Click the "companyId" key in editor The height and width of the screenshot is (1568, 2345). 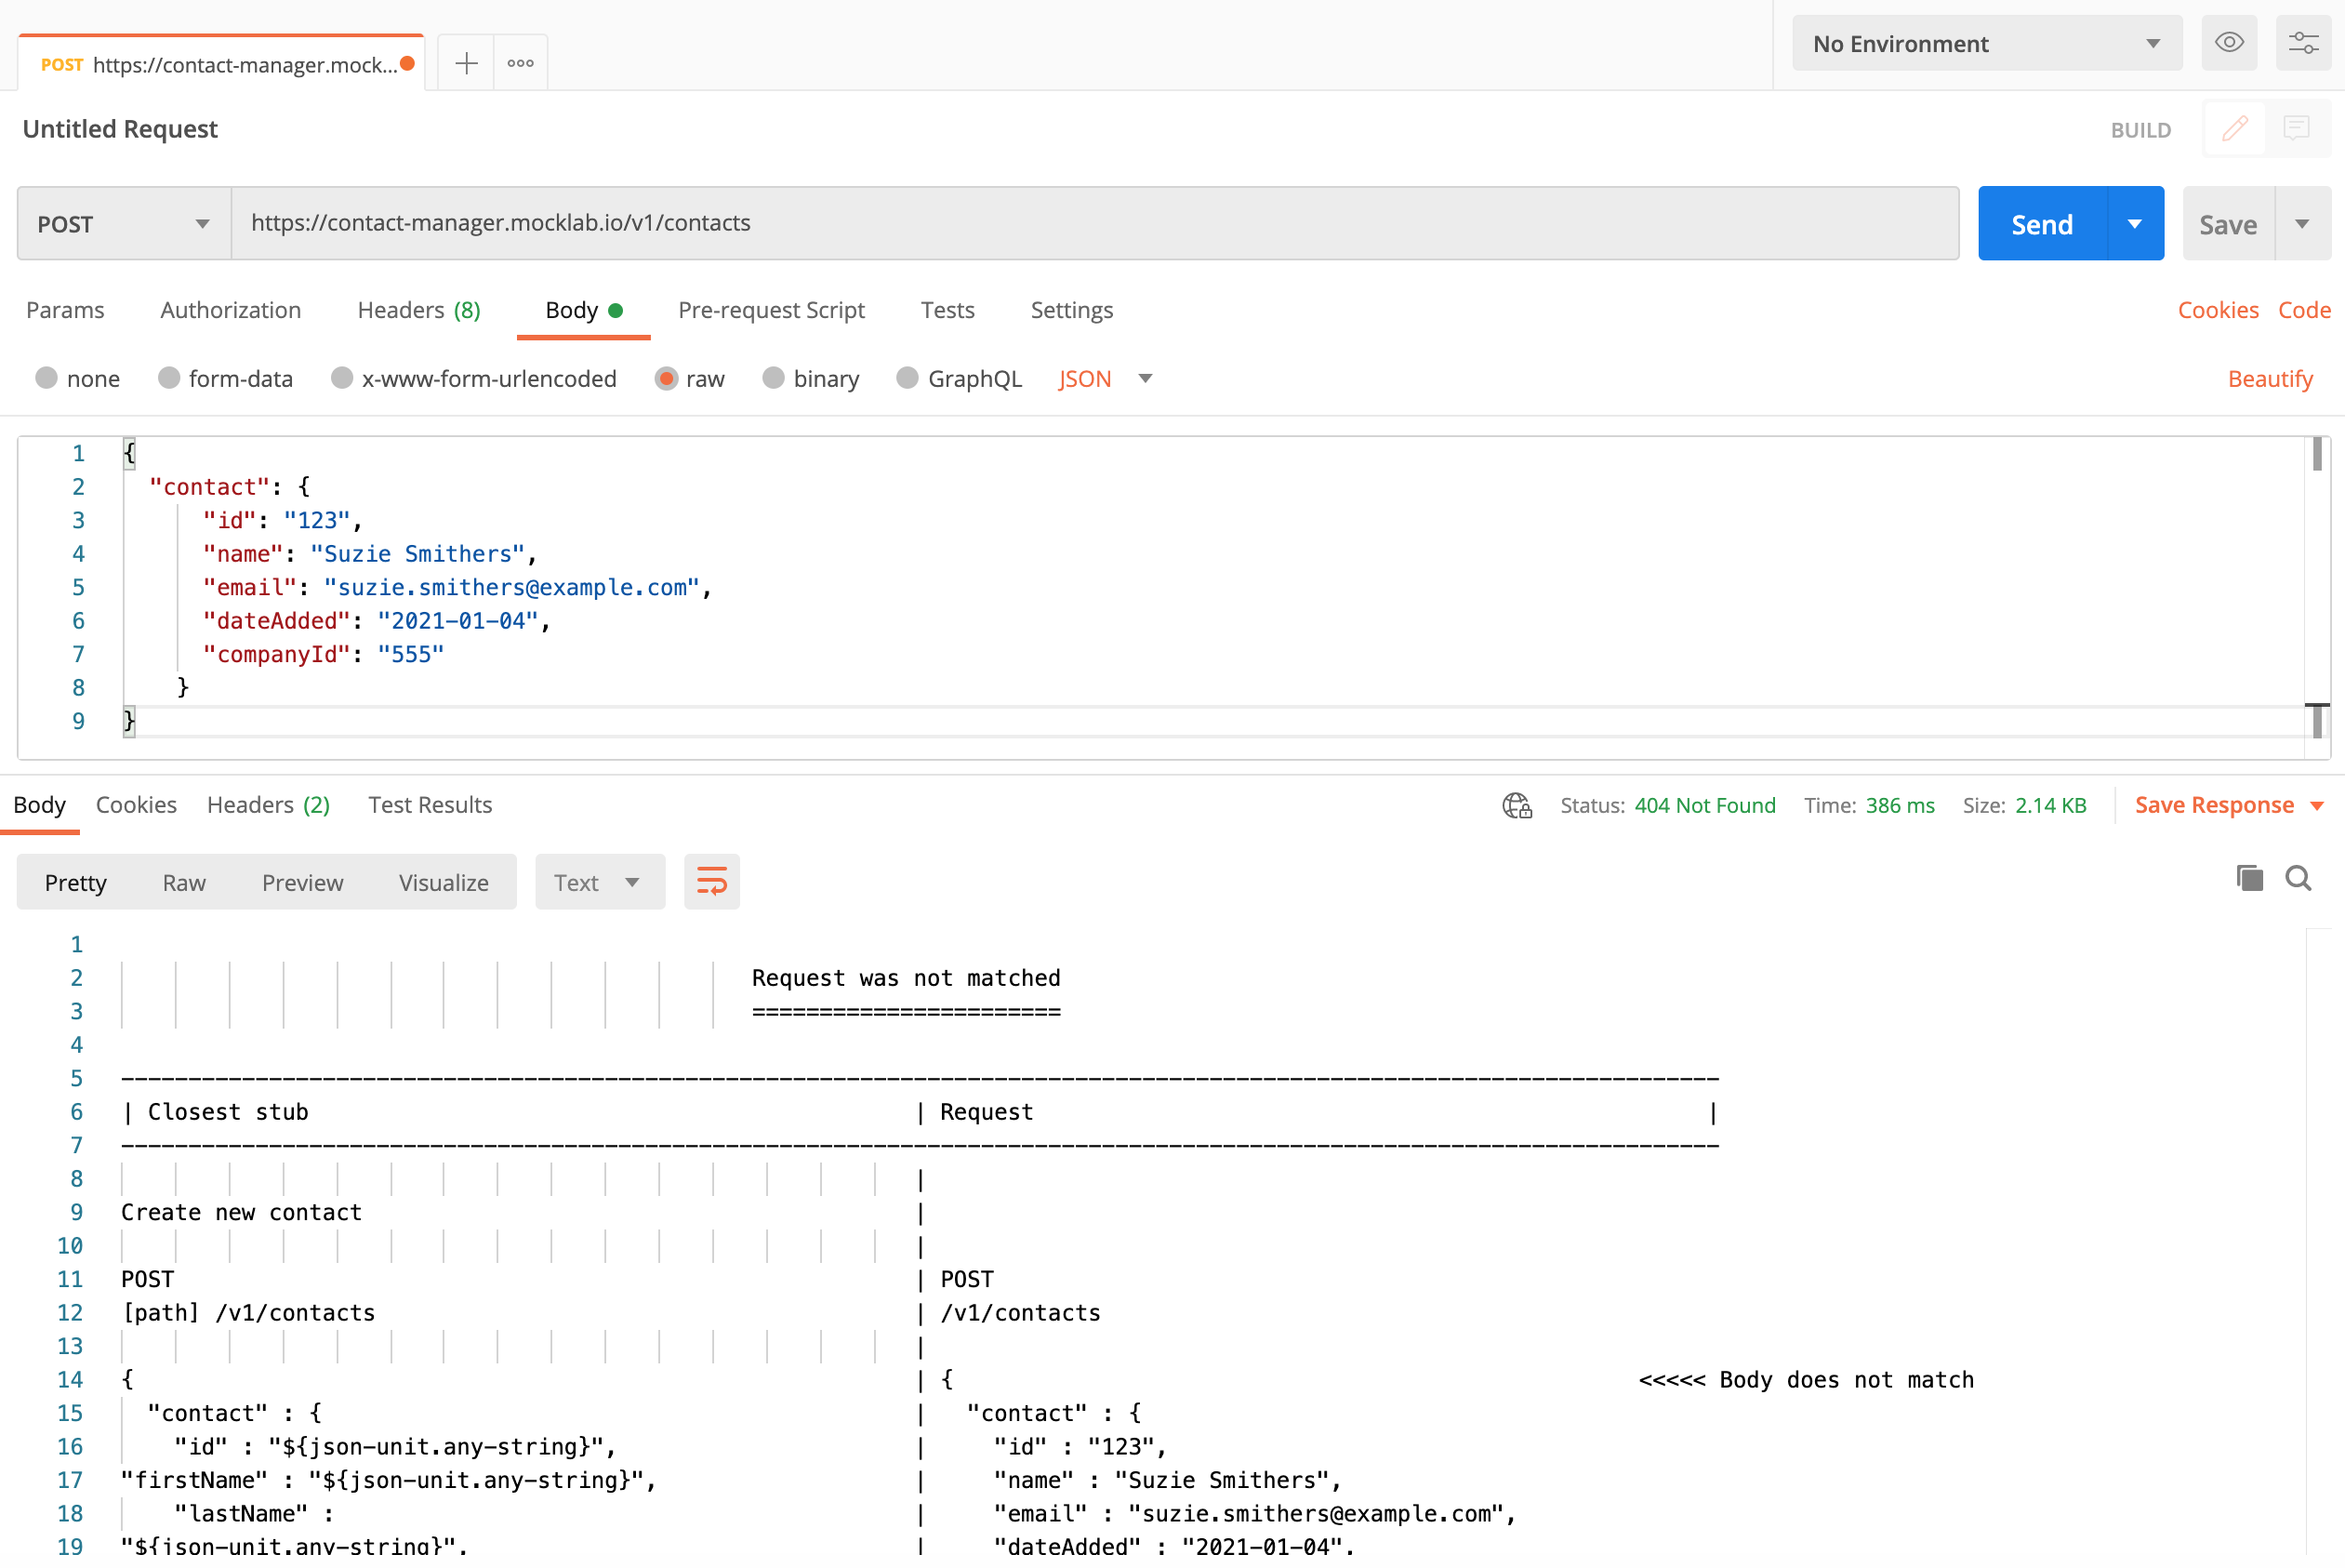[x=277, y=654]
